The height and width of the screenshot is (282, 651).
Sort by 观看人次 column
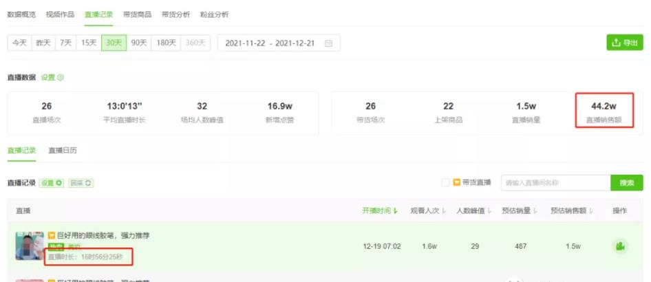427,210
